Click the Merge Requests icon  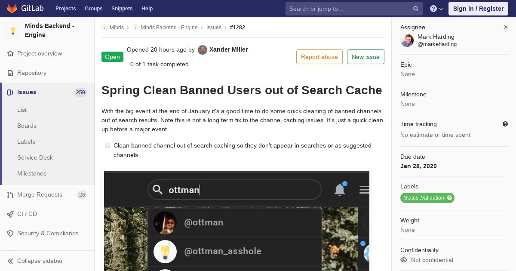pos(10,195)
